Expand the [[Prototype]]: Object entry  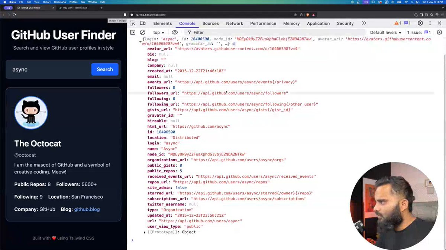tap(145, 232)
